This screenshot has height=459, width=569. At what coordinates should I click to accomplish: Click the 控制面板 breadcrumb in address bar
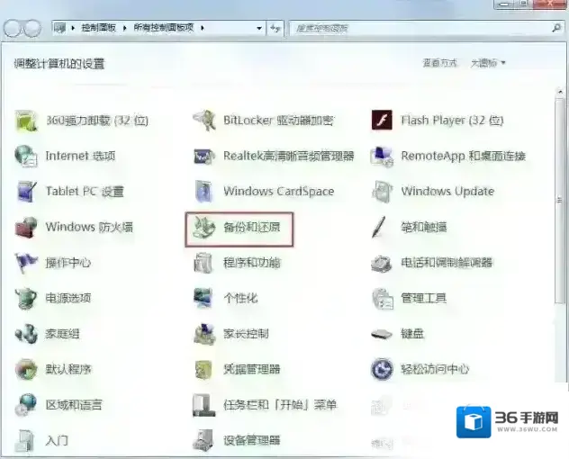point(99,28)
